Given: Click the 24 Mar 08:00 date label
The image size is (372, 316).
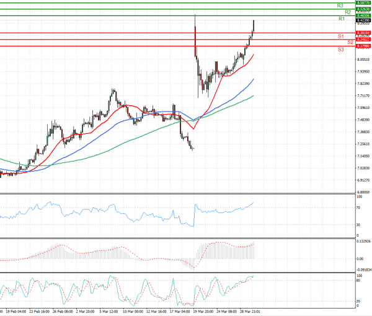Looking at the screenshot, I should coord(226,312).
